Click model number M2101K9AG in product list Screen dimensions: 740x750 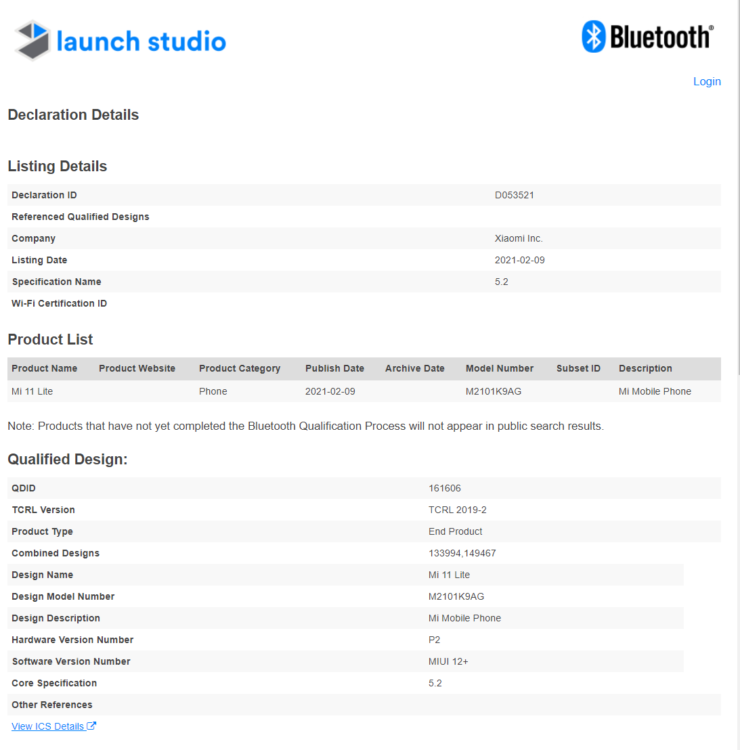(493, 391)
